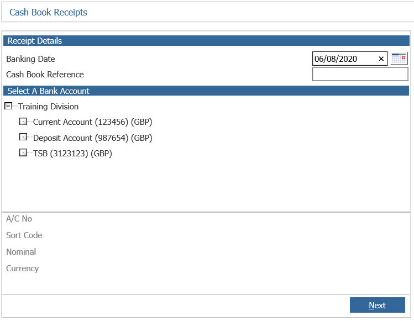Viewport: 414px width, 321px height.
Task: Click the TSB account node box icon
Action: [23, 152]
